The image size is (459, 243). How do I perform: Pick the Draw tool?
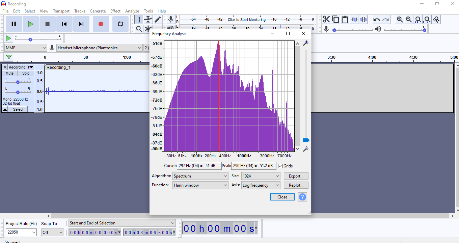click(157, 20)
